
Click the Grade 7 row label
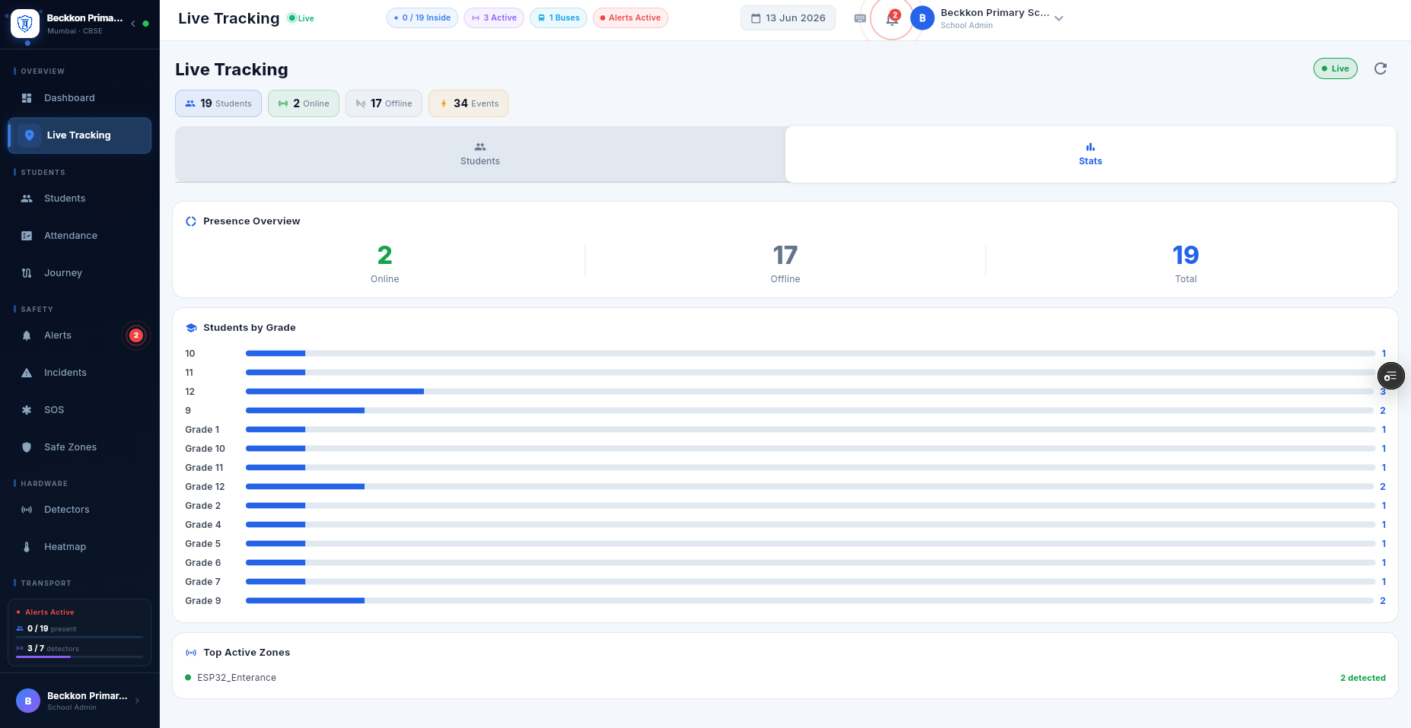coord(202,582)
